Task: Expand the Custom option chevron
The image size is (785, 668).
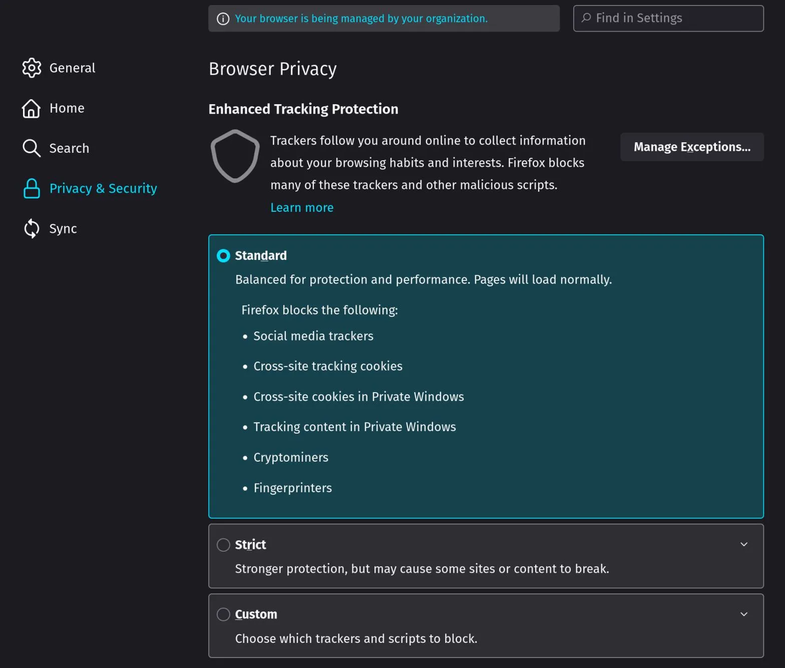Action: (x=744, y=614)
